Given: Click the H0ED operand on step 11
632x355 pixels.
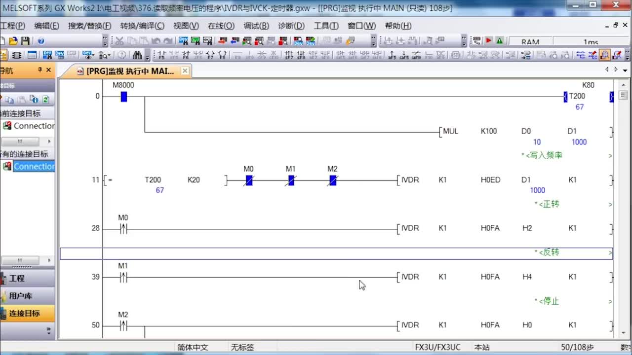Looking at the screenshot, I should tap(490, 180).
